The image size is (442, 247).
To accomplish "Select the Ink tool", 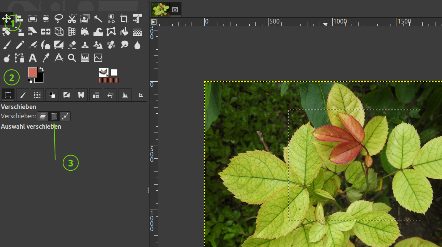I will point(46,45).
